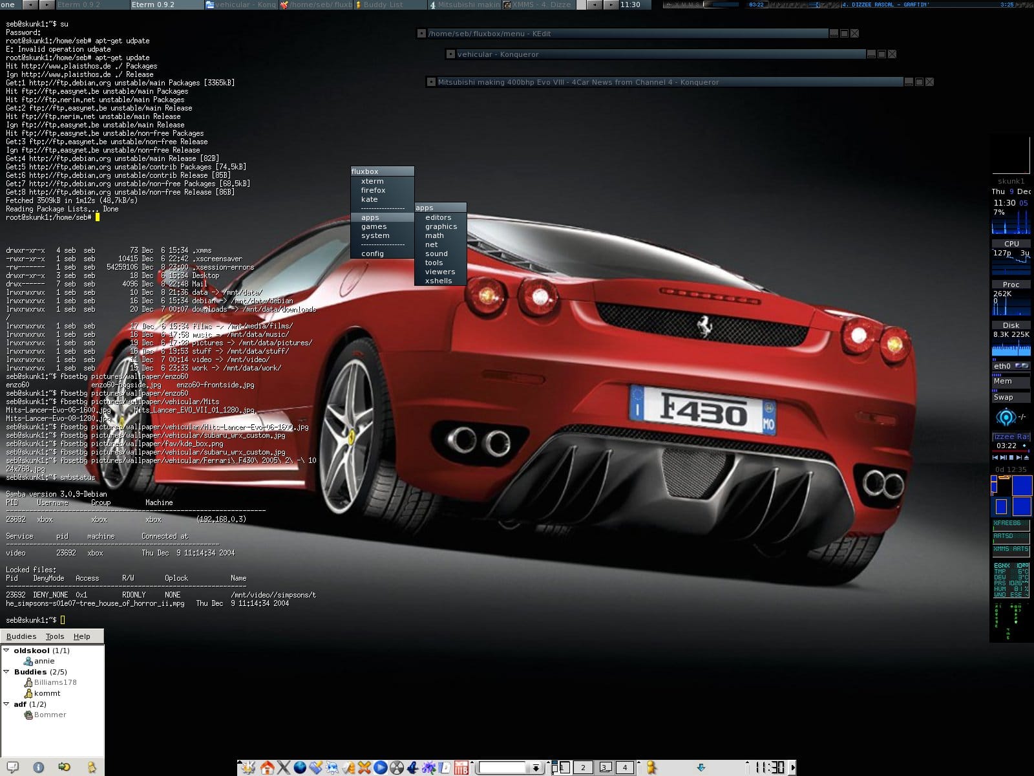1034x776 pixels.
Task: Open graphics in the apps submenu
Action: [x=440, y=226]
